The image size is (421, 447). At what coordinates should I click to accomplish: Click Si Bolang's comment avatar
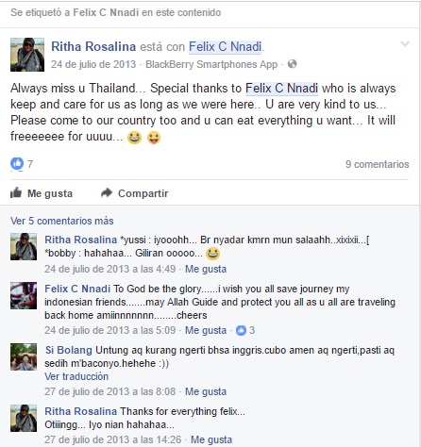click(24, 356)
